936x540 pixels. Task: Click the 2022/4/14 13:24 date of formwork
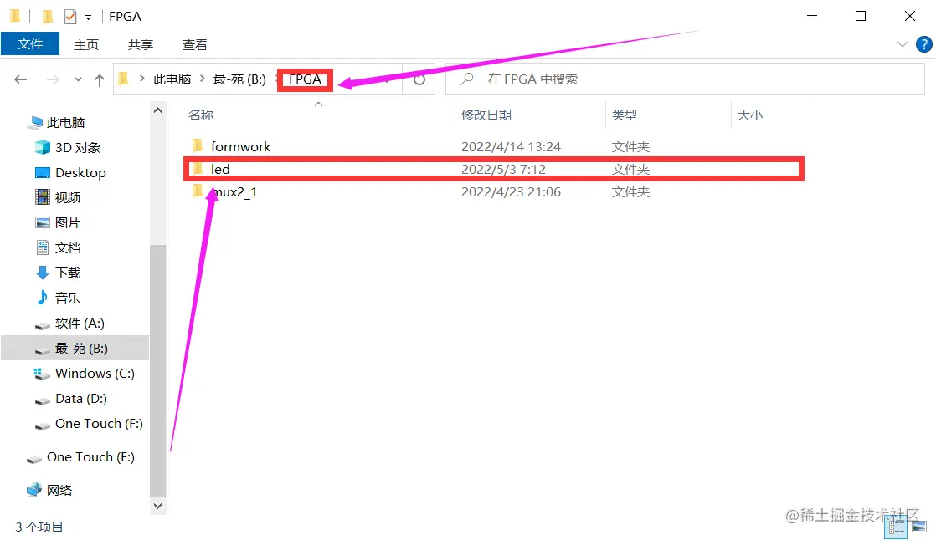511,146
